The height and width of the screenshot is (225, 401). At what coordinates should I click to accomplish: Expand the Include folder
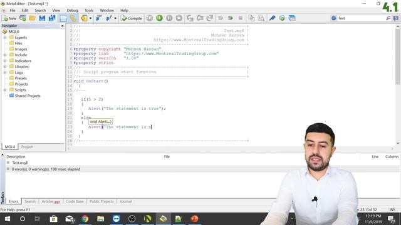(x=5, y=55)
